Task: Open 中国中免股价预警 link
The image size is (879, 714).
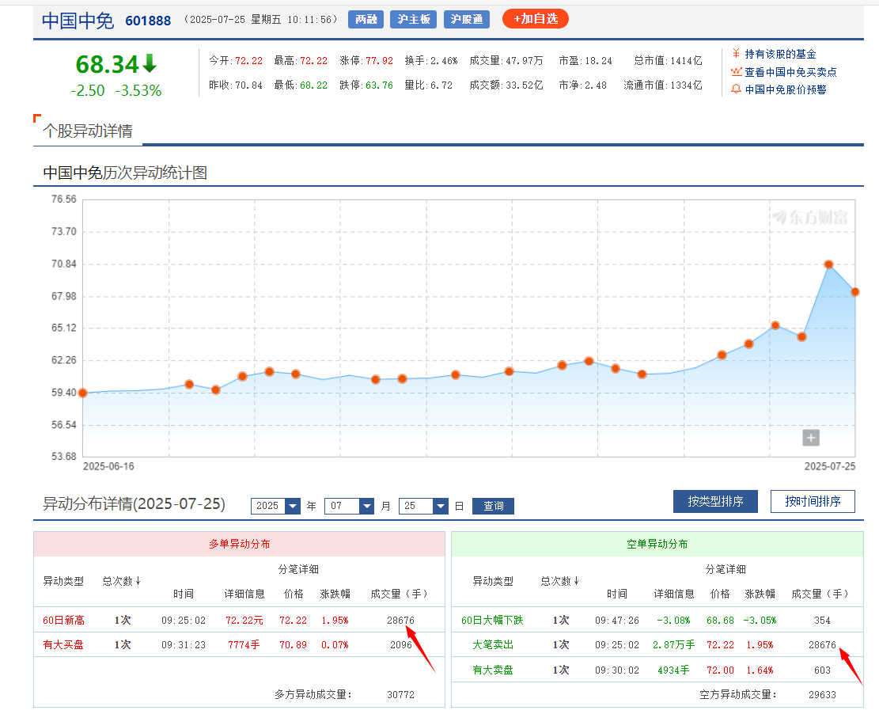Action: [786, 89]
